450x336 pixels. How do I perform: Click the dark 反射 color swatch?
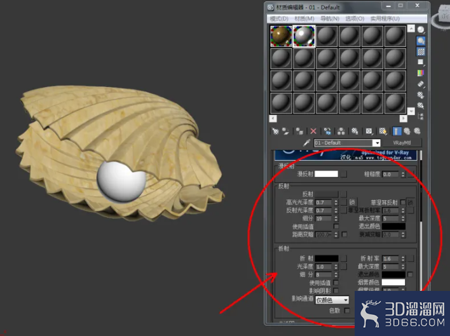[x=326, y=194]
